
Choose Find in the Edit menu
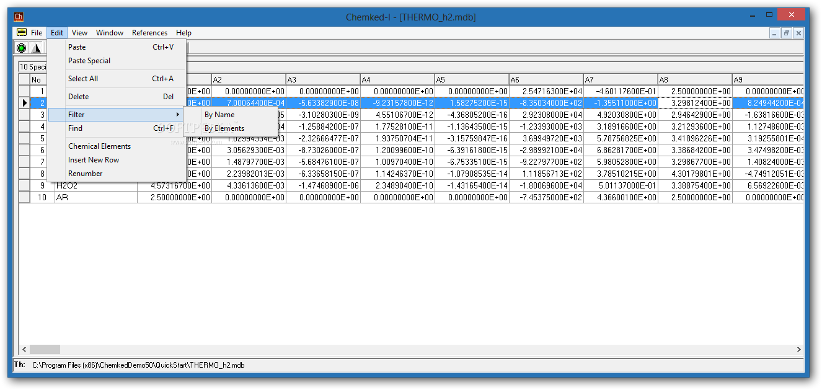(x=117, y=128)
